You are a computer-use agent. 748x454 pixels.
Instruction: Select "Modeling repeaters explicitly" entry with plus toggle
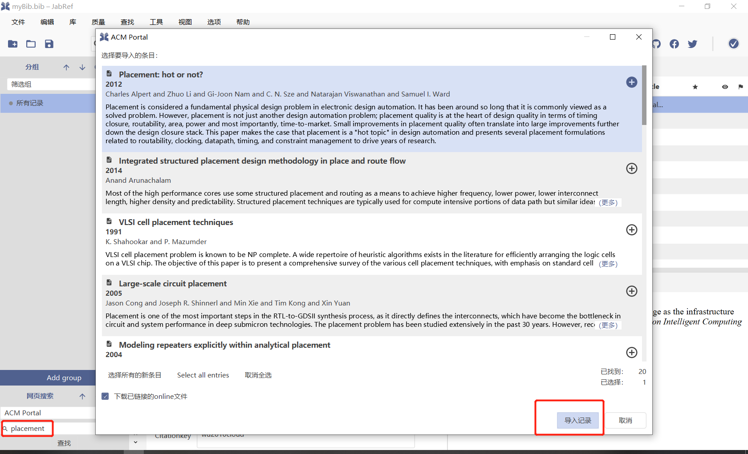pos(632,353)
